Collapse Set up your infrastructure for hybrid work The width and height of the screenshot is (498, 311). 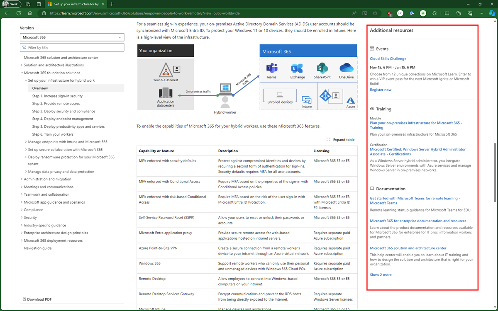tap(26, 80)
